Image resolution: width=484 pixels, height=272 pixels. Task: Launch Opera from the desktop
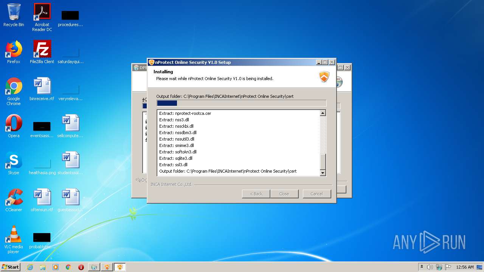click(14, 126)
